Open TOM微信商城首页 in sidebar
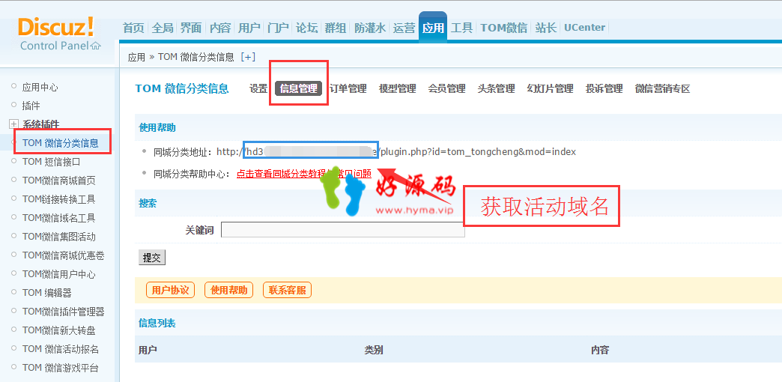 [59, 181]
